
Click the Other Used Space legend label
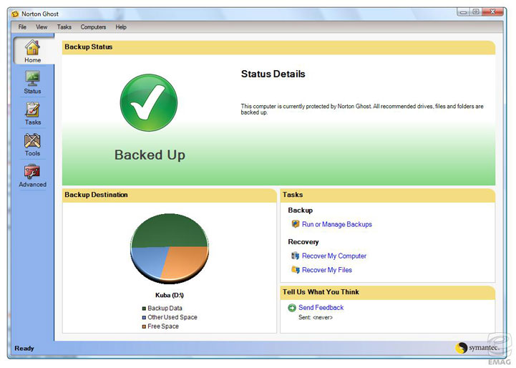point(172,317)
